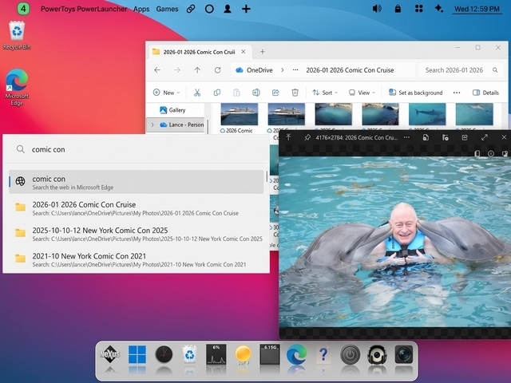Refresh the File Explorer folder view

point(217,70)
